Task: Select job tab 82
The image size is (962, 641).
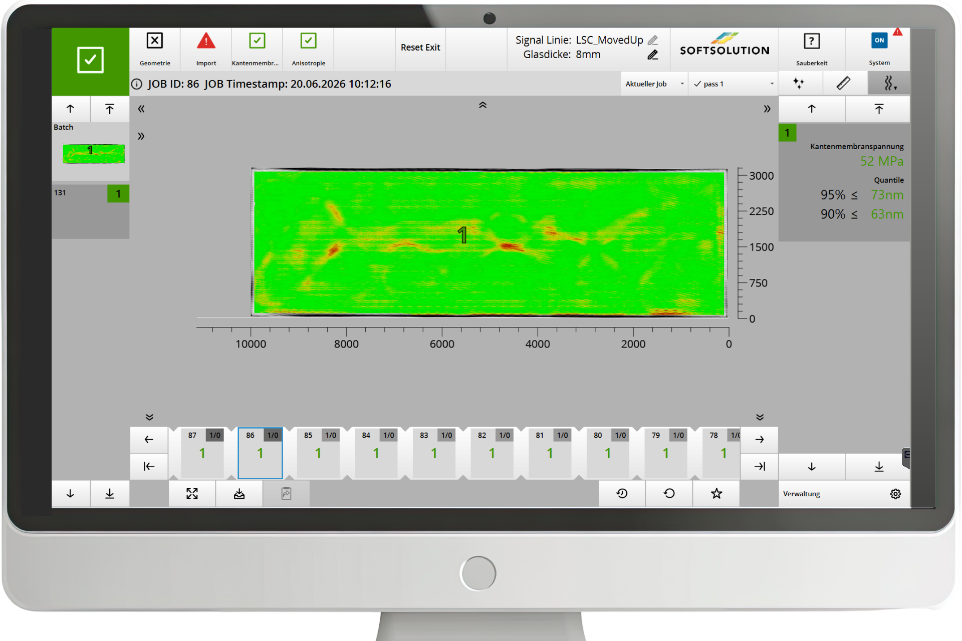Action: (492, 453)
